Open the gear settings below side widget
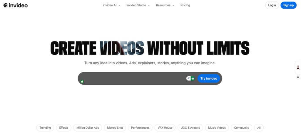This screenshot has height=136, width=301. [298, 77]
